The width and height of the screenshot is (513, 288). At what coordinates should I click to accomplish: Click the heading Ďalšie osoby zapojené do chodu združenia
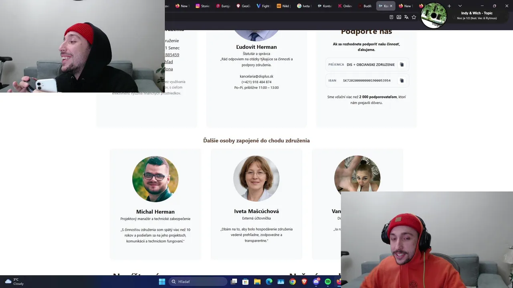click(x=256, y=140)
